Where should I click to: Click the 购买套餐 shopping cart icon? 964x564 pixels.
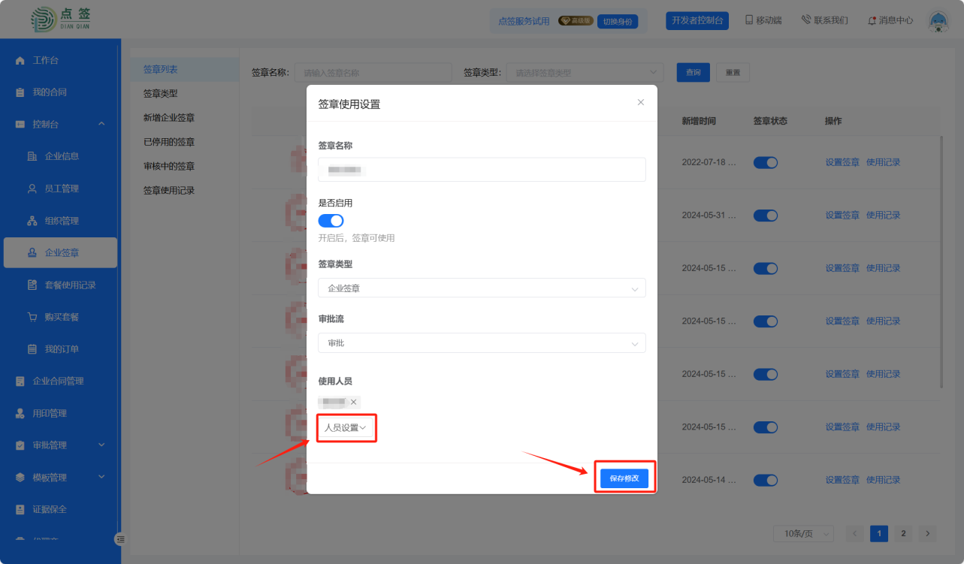click(32, 317)
